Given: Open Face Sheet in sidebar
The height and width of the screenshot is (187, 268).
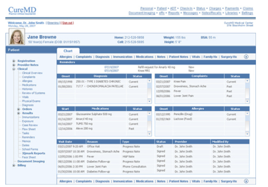Looking at the screenshot, I should [29, 157].
